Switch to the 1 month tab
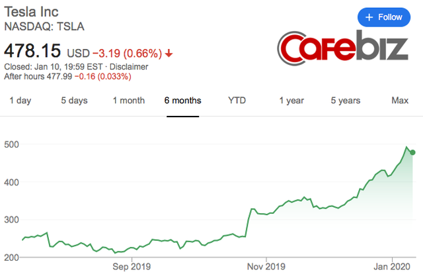This screenshot has width=423, height=278. point(128,101)
